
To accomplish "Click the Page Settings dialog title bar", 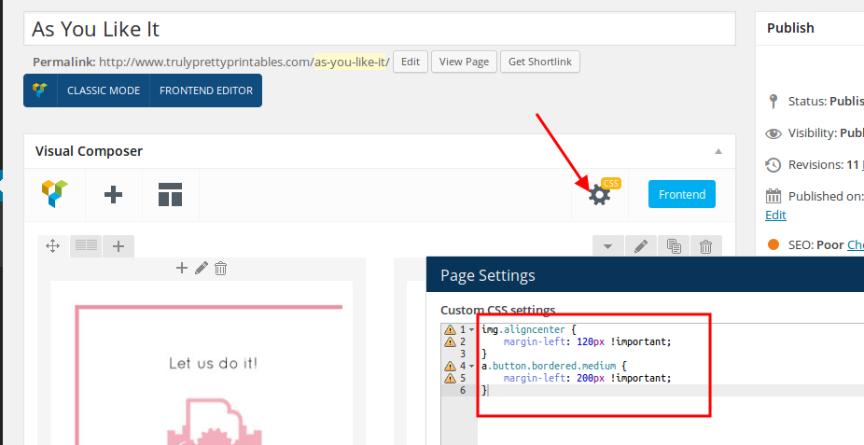I will click(x=646, y=275).
